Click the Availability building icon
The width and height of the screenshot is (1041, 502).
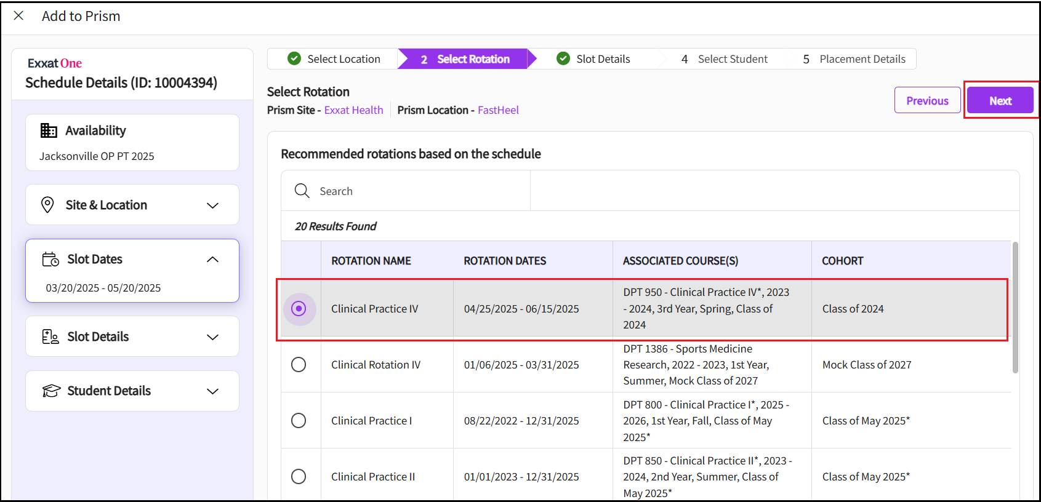(49, 130)
